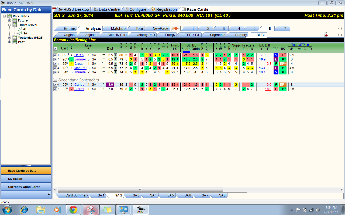The height and width of the screenshot is (215, 345).
Task: Toggle checkbox for horse row 6 Carlsb
Action: click(x=55, y=85)
